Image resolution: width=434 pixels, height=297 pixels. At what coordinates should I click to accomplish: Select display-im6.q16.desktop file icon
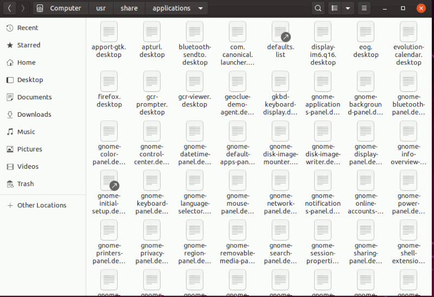coord(323,31)
